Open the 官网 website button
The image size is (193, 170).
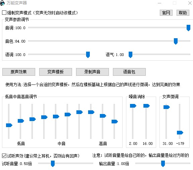(166, 13)
